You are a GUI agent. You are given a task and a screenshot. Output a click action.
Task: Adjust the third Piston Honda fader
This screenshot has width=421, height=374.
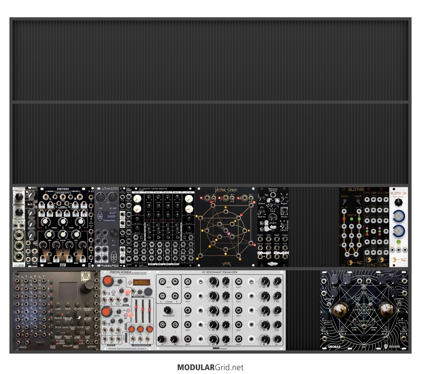tap(149, 311)
